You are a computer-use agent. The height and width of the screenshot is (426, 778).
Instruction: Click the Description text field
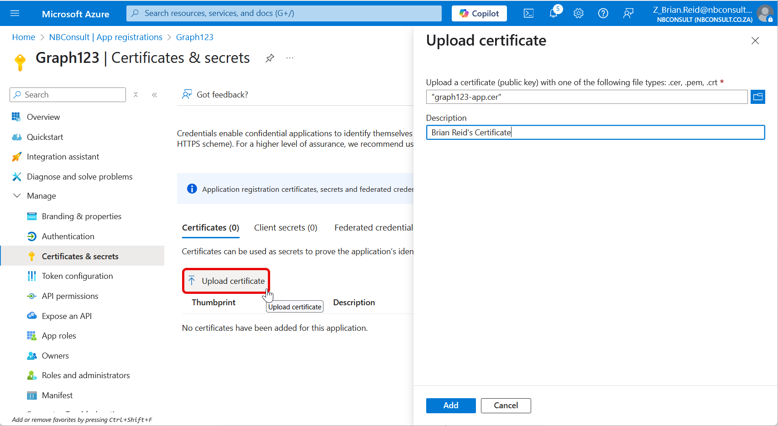[595, 133]
